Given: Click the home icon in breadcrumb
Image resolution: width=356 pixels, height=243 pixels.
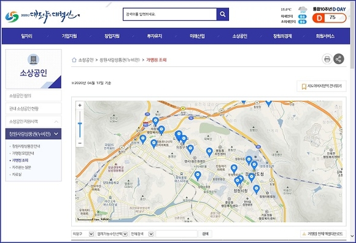Looking at the screenshot, I should coord(74,60).
